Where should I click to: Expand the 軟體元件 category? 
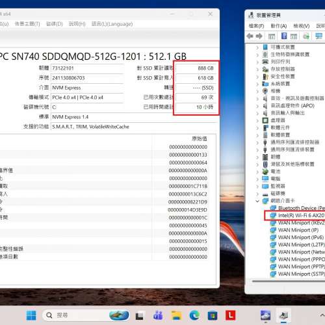click(x=257, y=127)
